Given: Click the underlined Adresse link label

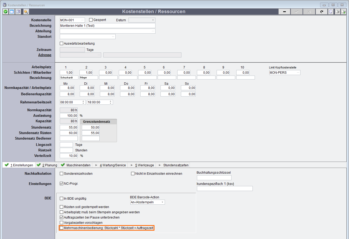Looking at the screenshot, I should 45,55.
